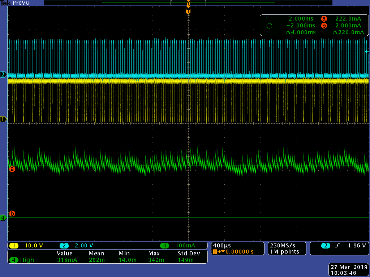Viewport: 370px width, 277px height.
Task: Click cursor 'b' marker near channel 4
Action: click(x=12, y=214)
